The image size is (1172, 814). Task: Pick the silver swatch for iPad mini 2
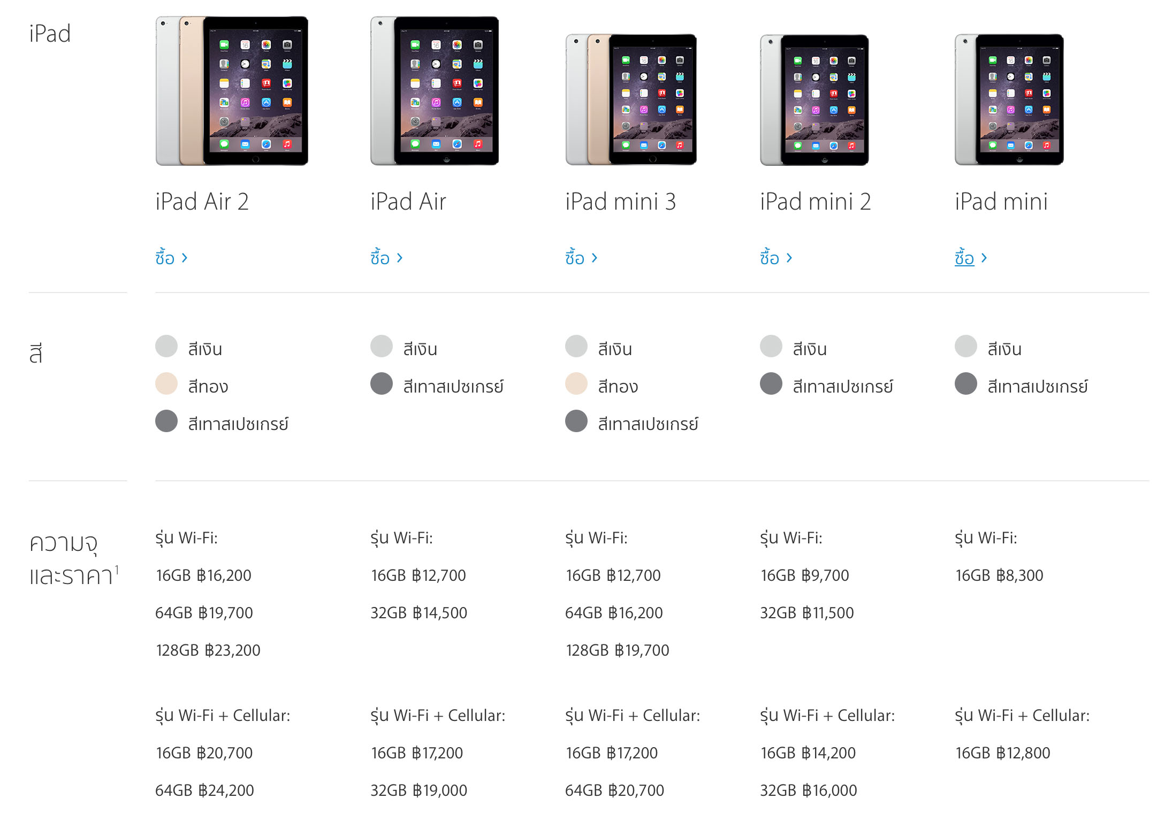click(x=771, y=346)
